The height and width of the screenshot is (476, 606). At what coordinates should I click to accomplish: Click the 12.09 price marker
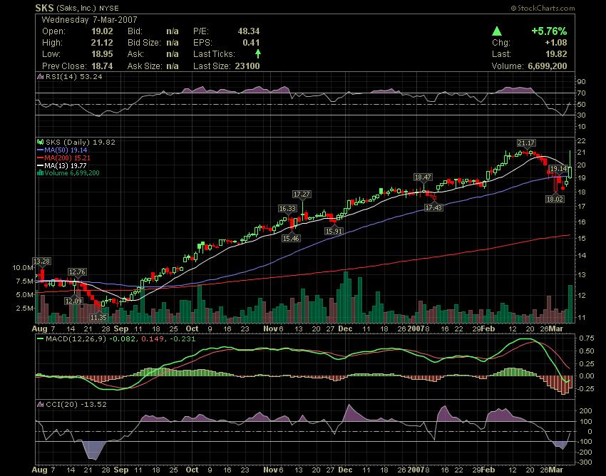[73, 301]
